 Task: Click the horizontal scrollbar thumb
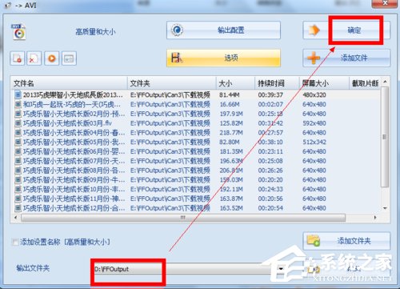pos(183,218)
